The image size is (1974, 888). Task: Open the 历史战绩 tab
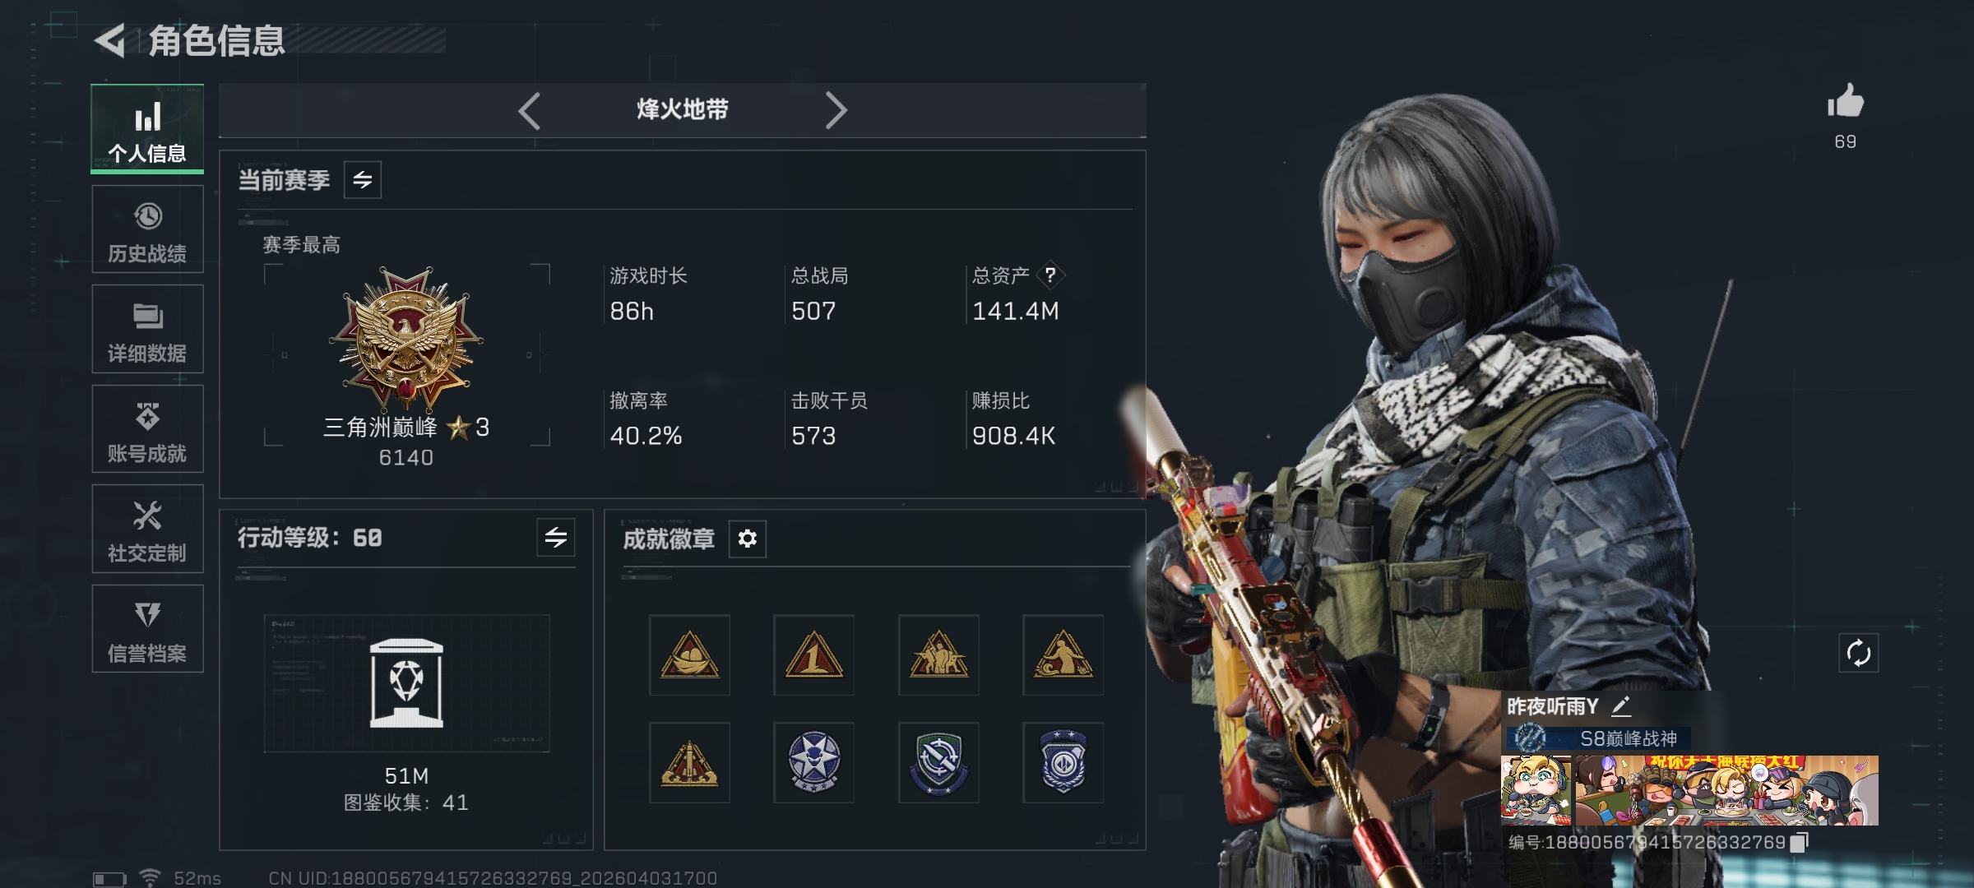[x=147, y=229]
